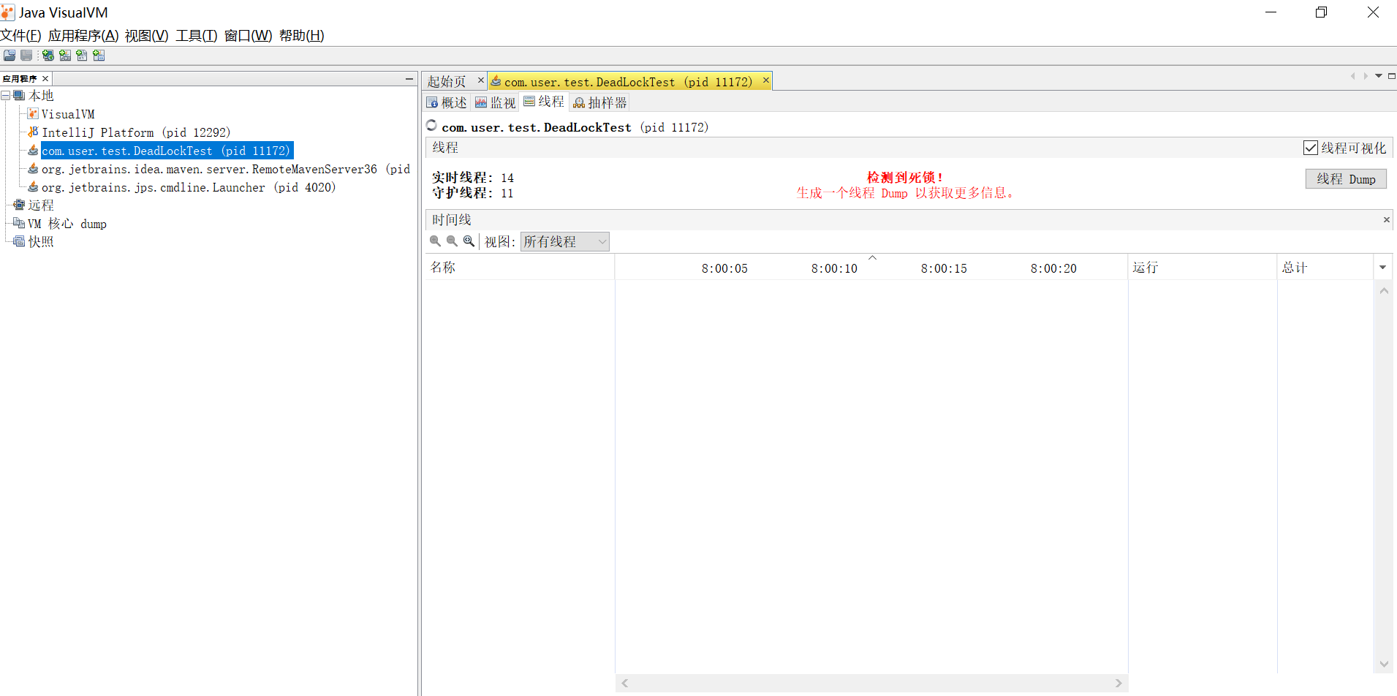The height and width of the screenshot is (696, 1397).
Task: Click the Add JMX Connection toolbar icon
Action: point(65,56)
